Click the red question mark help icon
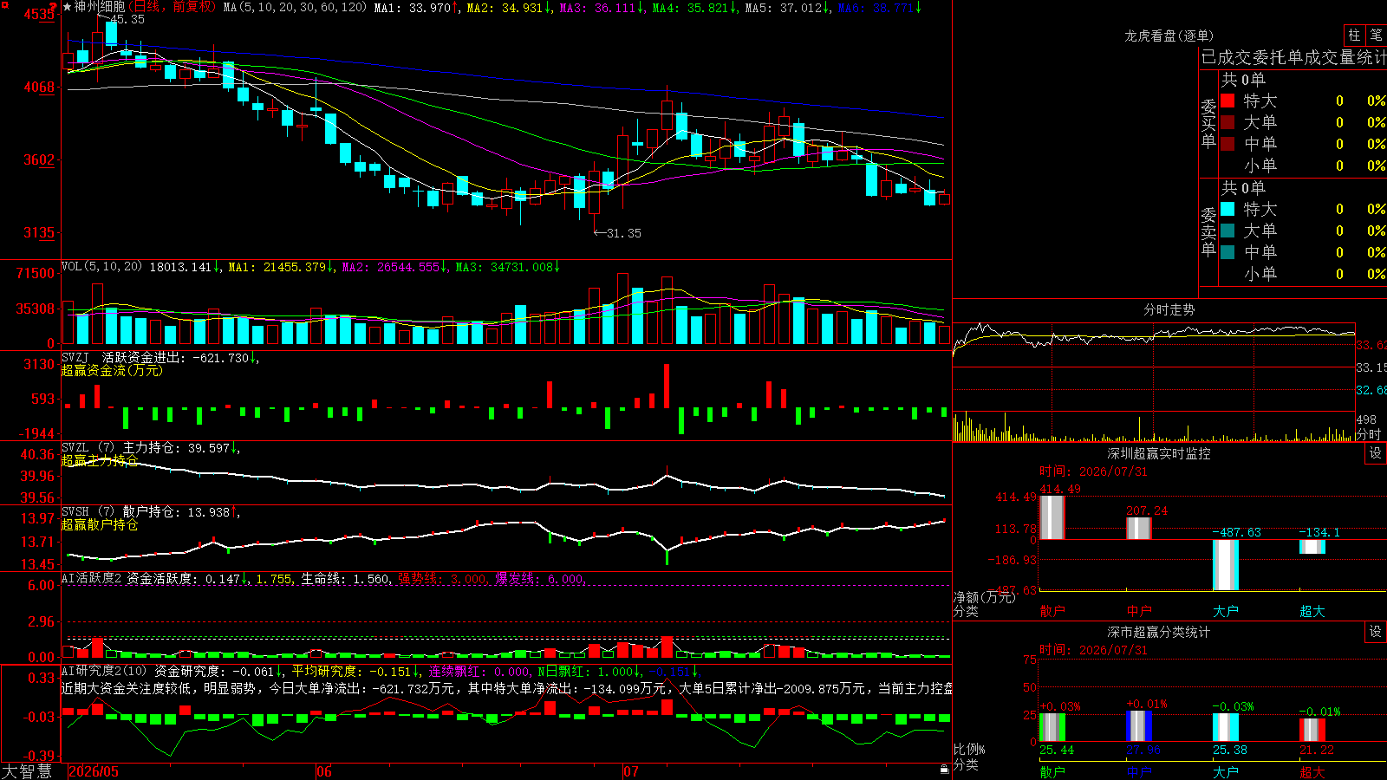 pyautogui.click(x=54, y=6)
